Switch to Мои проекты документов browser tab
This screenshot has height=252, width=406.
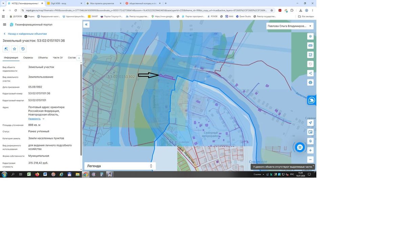pyautogui.click(x=104, y=3)
